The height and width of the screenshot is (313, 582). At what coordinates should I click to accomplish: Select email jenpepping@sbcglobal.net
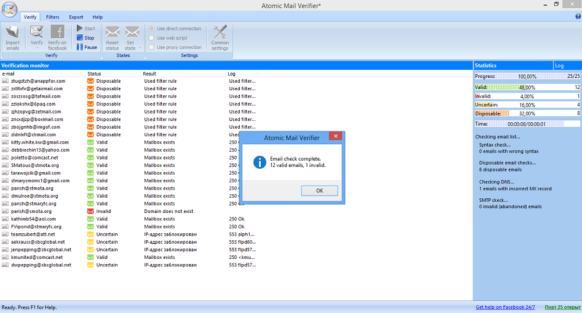click(x=41, y=250)
